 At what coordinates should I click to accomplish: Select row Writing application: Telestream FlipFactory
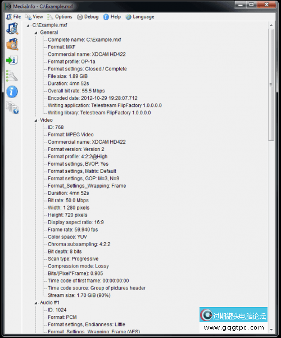[105, 106]
